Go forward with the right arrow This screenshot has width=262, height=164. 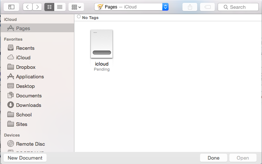pos(37,7)
